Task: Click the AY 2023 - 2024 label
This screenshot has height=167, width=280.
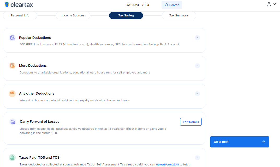Action: (138, 5)
